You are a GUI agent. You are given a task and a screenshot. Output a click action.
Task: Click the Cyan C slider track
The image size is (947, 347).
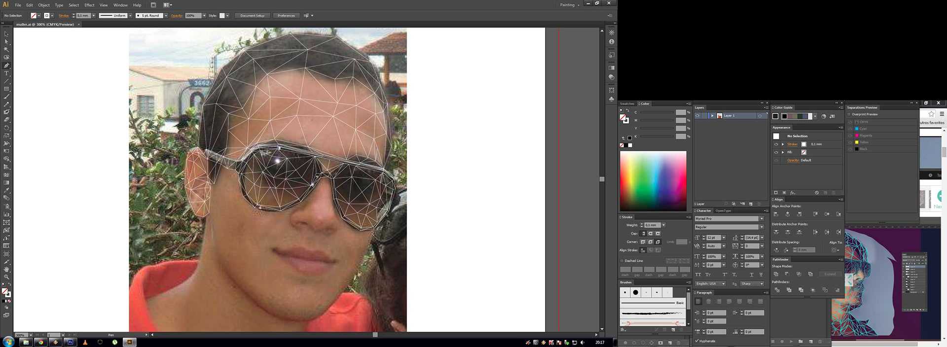pyautogui.click(x=657, y=113)
